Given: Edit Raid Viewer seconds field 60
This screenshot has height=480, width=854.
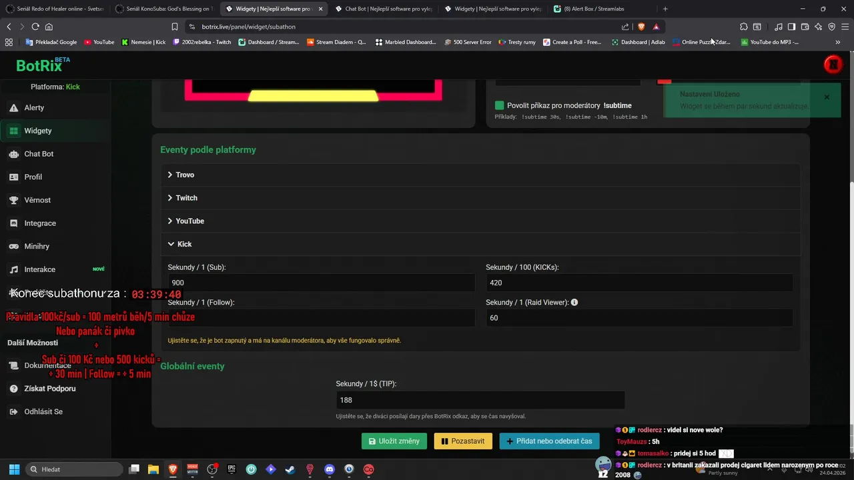Looking at the screenshot, I should click(638, 318).
